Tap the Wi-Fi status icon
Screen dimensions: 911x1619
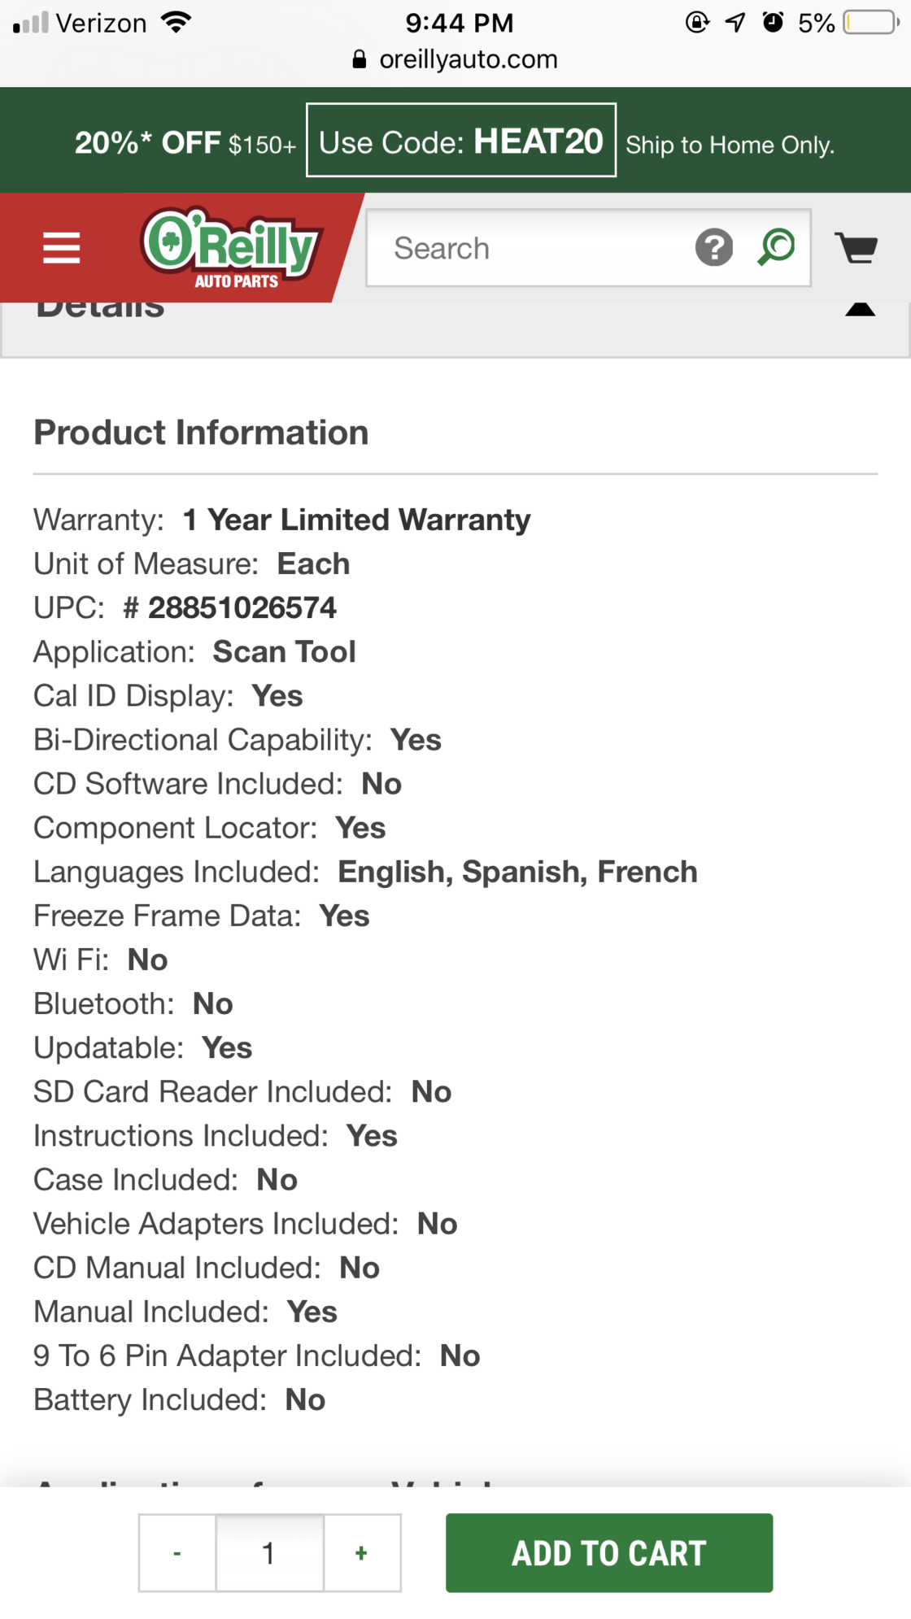(177, 22)
